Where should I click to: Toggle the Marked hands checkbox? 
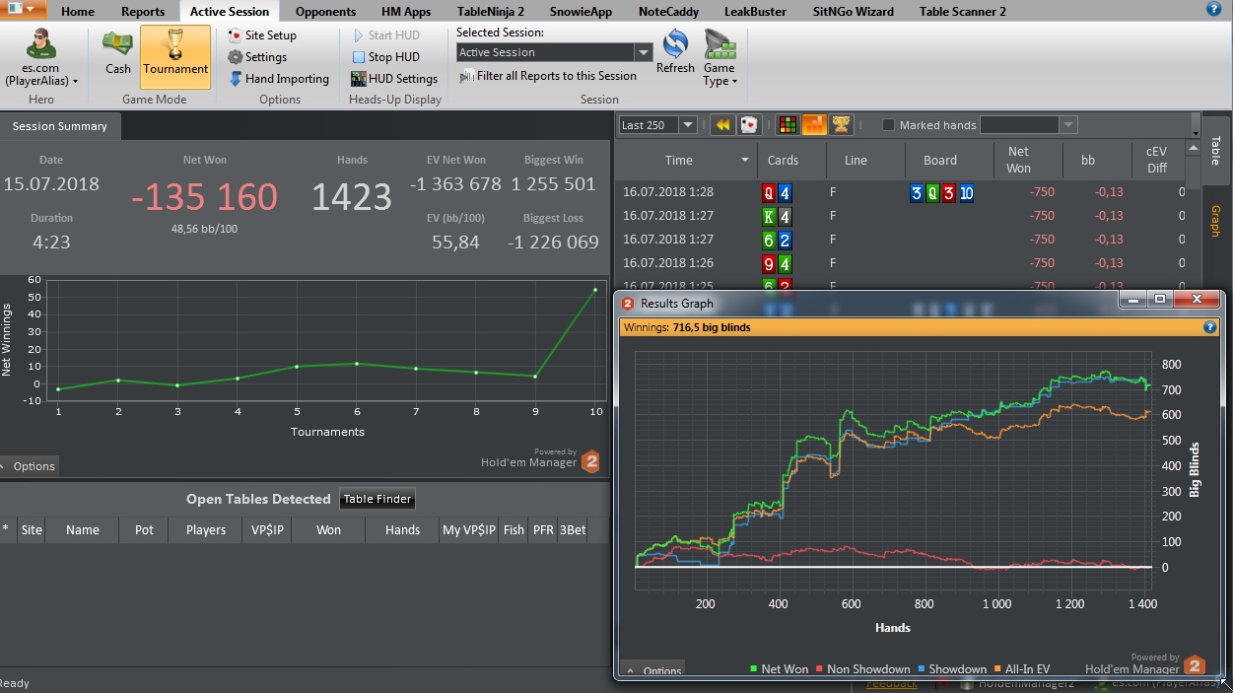(x=888, y=125)
